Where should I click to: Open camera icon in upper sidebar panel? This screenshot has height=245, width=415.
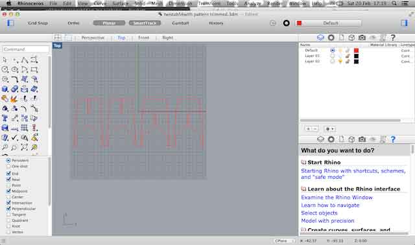pos(362,38)
